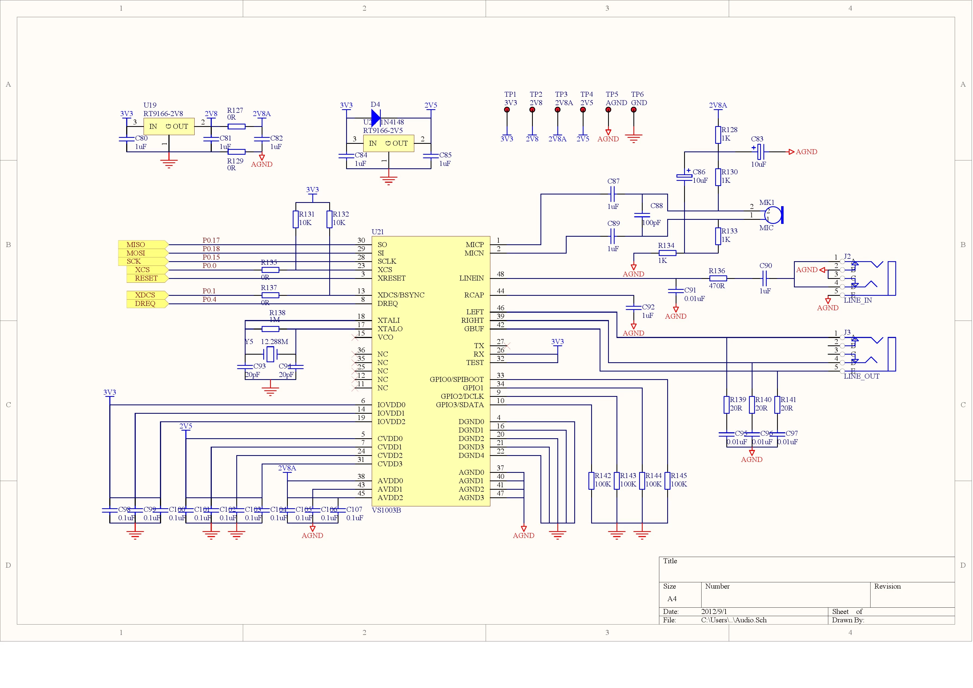Click the TP6 GND test point
Screen dimensions: 973x688
pyautogui.click(x=634, y=110)
